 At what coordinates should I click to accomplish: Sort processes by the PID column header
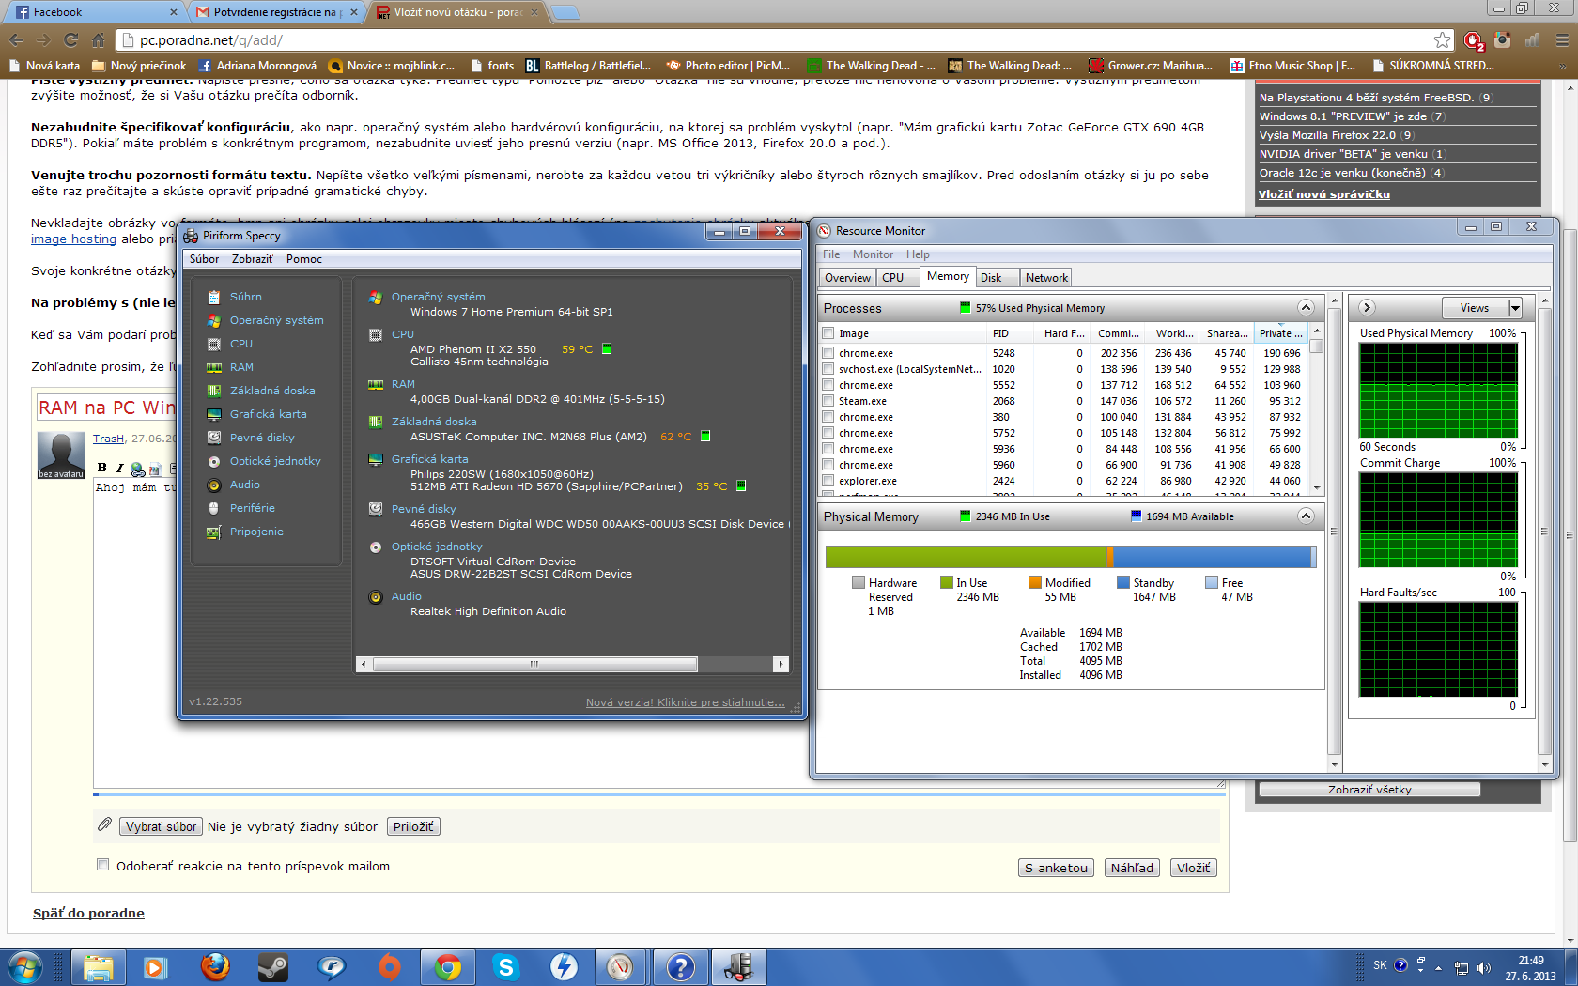1012,333
